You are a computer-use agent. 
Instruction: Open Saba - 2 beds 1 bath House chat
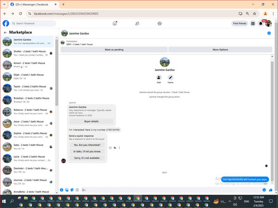[28, 147]
